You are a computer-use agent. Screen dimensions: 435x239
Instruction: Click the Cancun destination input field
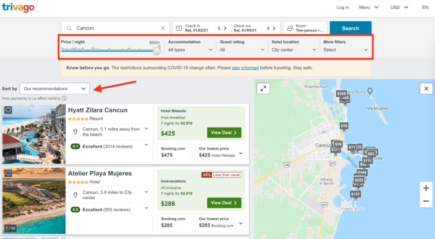point(115,28)
